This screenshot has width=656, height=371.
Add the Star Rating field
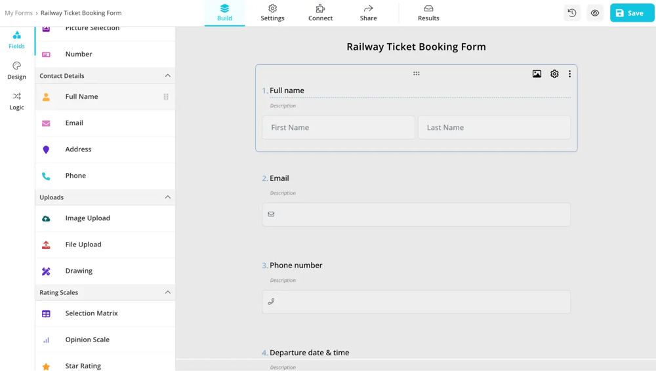pyautogui.click(x=83, y=365)
